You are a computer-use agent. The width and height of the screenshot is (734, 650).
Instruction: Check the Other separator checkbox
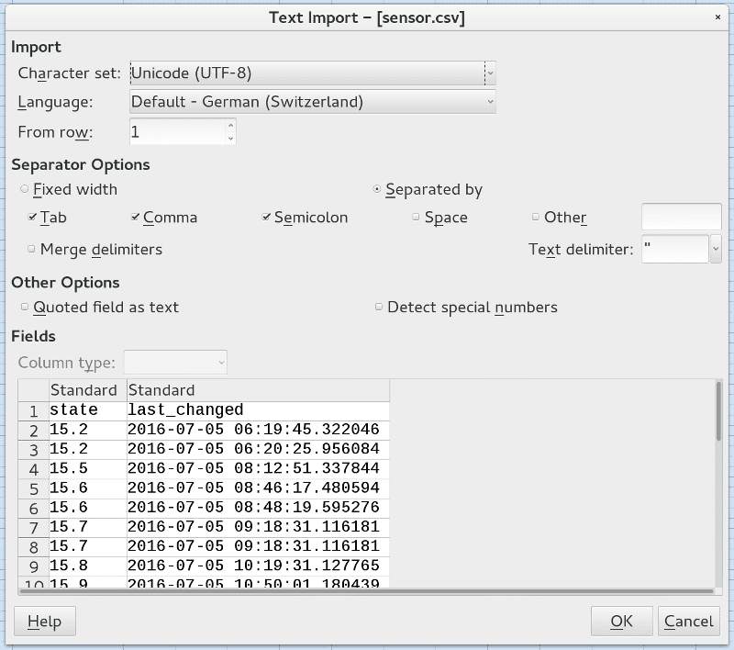[536, 218]
